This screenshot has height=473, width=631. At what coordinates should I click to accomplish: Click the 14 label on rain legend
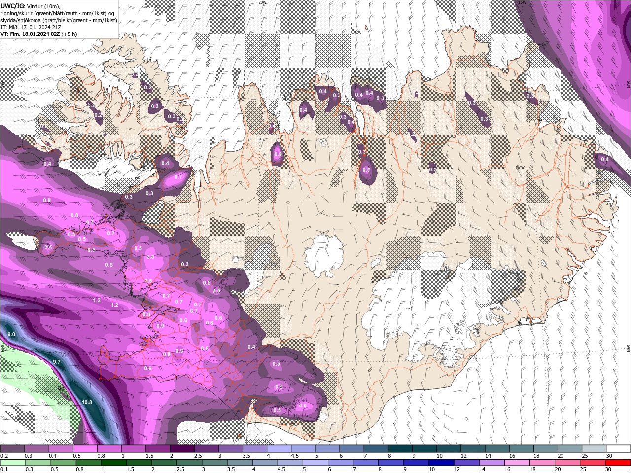point(482,470)
